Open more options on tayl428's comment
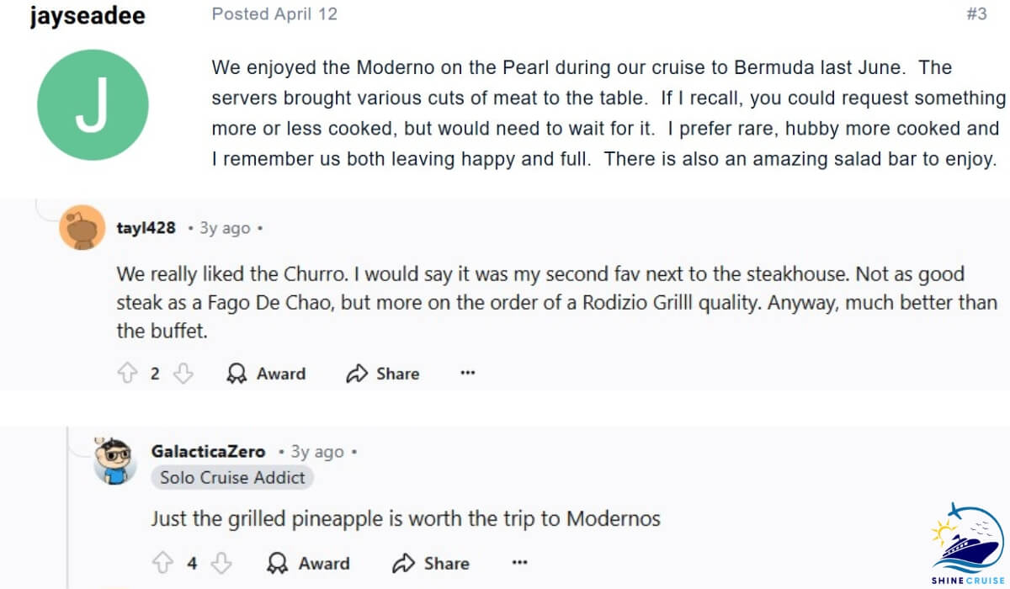Viewport: 1010px width, 589px height. [x=467, y=373]
